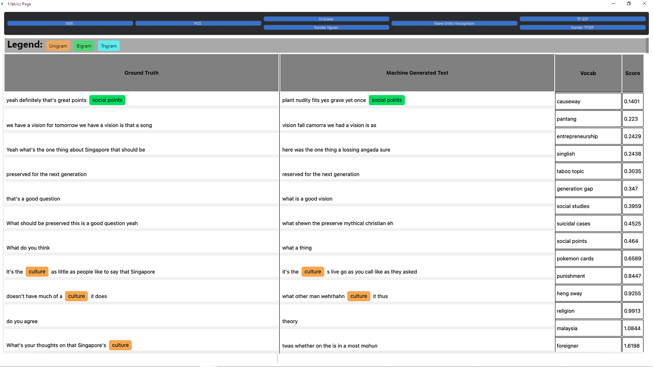Screen dimensions: 653x367
Task: Click the culture unigram tag in Machine Generated Text
Action: [313, 271]
